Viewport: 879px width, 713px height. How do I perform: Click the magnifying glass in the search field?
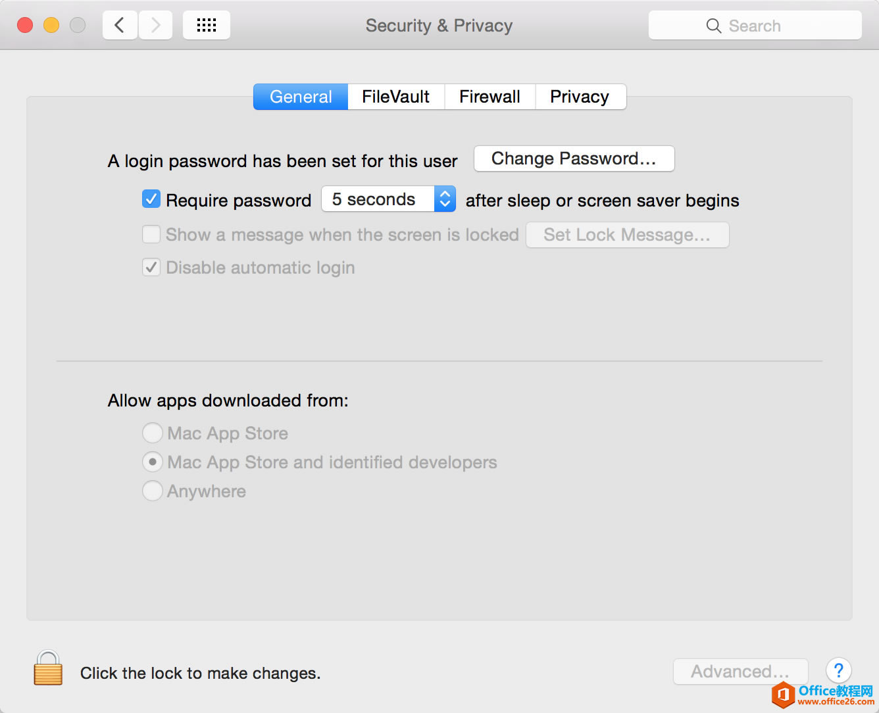coord(714,26)
